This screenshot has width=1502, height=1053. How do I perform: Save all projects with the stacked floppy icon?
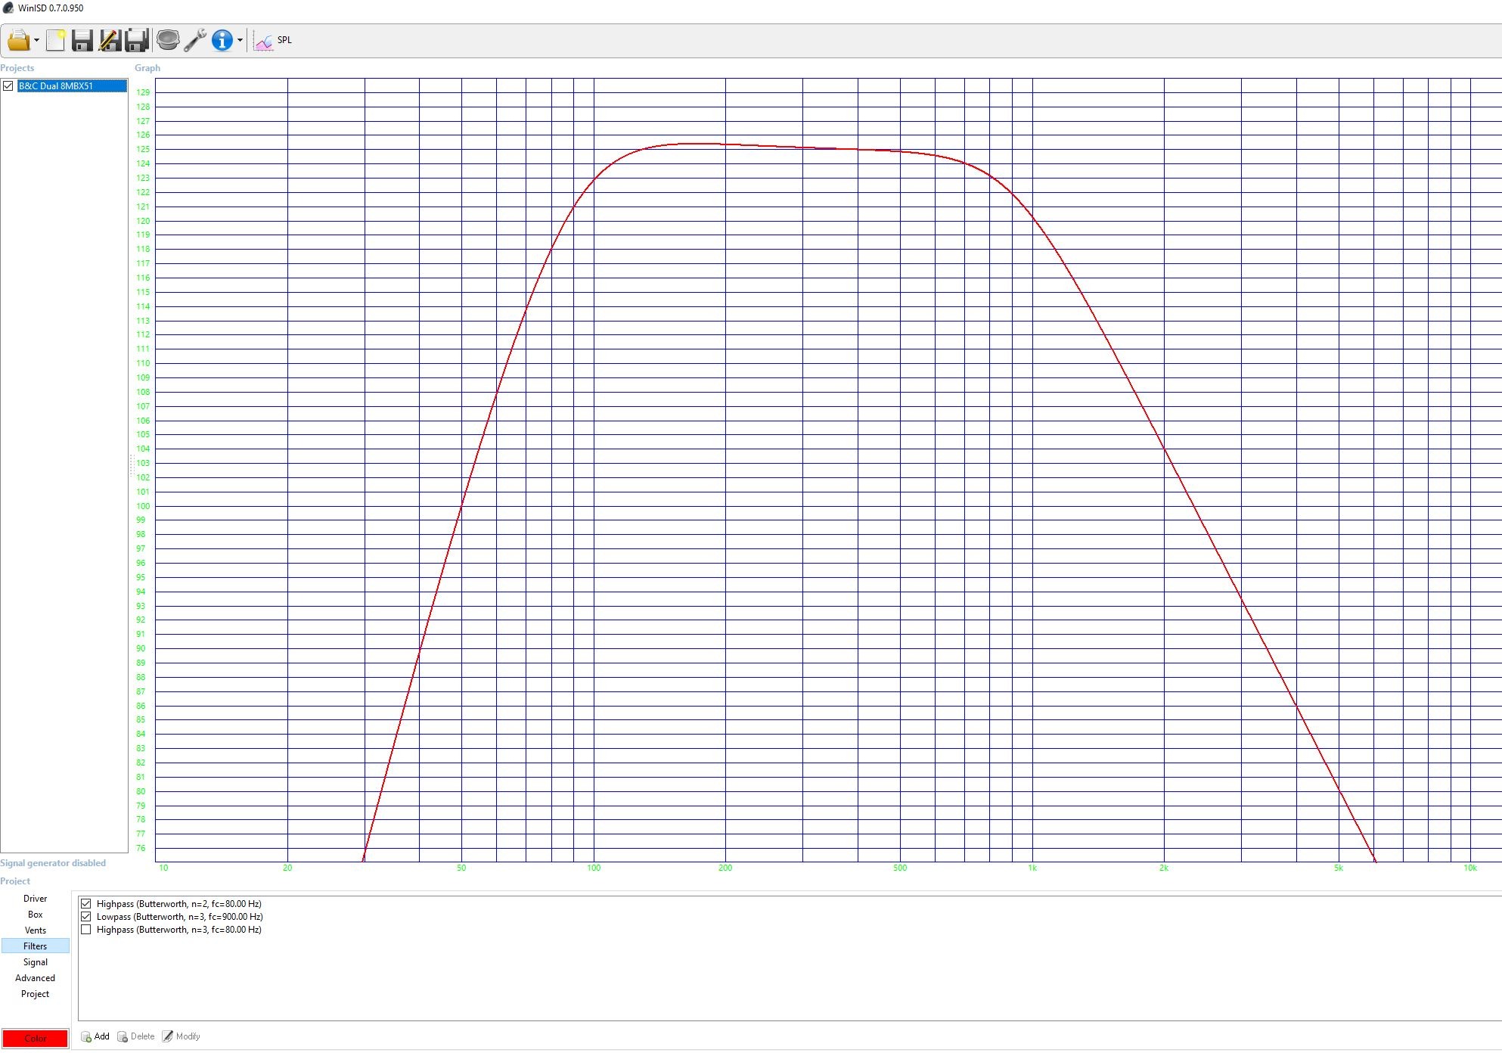point(137,40)
